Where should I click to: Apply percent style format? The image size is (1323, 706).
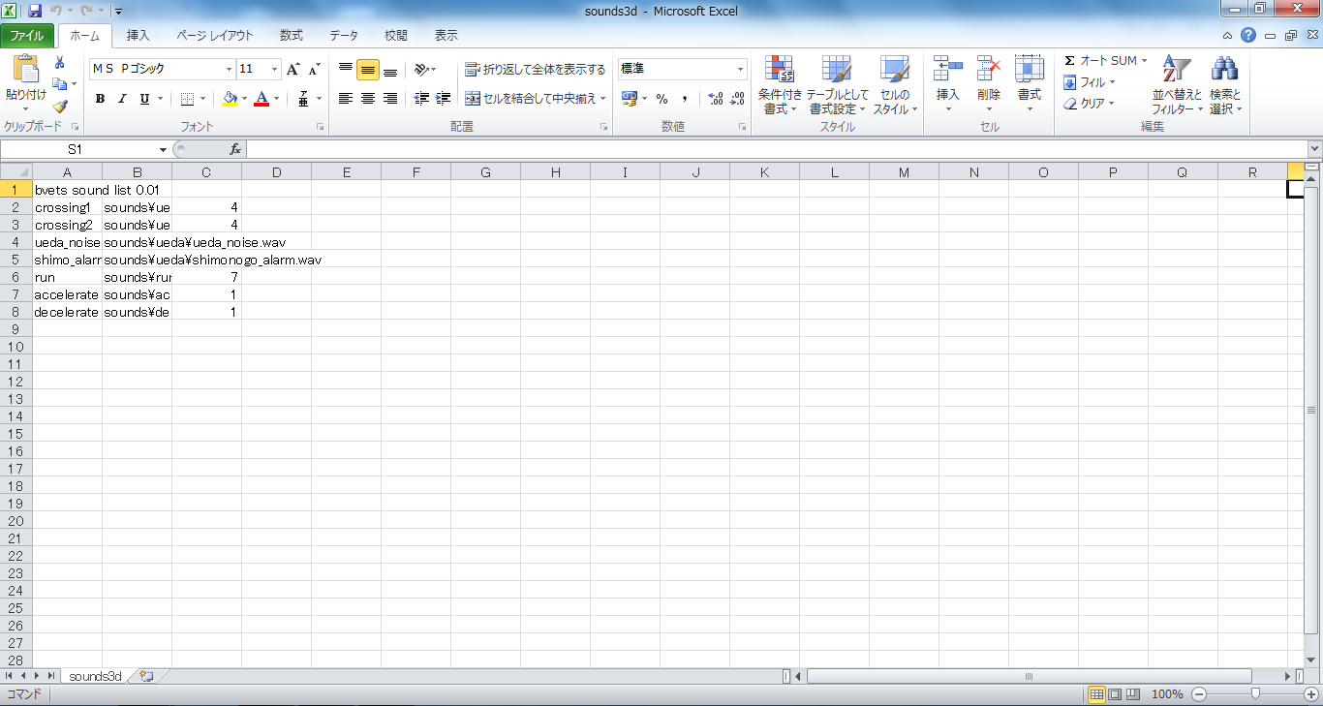point(662,99)
